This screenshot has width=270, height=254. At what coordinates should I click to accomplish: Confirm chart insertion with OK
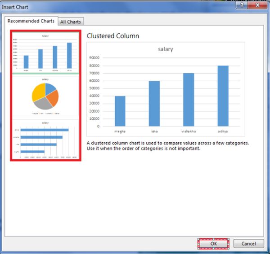213,244
